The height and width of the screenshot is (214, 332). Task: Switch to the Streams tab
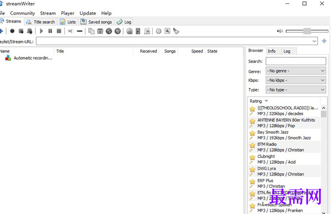pyautogui.click(x=11, y=21)
